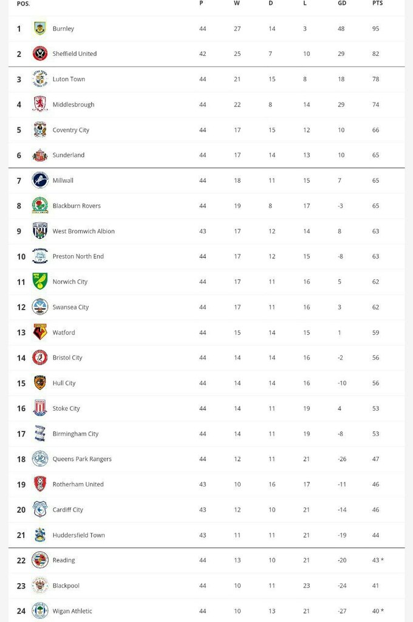Select the Middlesbrough badge icon
413x622 pixels.
[x=40, y=104]
